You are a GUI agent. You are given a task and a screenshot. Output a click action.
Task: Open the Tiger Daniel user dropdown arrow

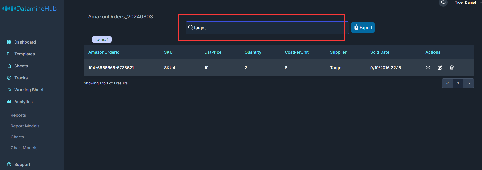coord(480,2)
